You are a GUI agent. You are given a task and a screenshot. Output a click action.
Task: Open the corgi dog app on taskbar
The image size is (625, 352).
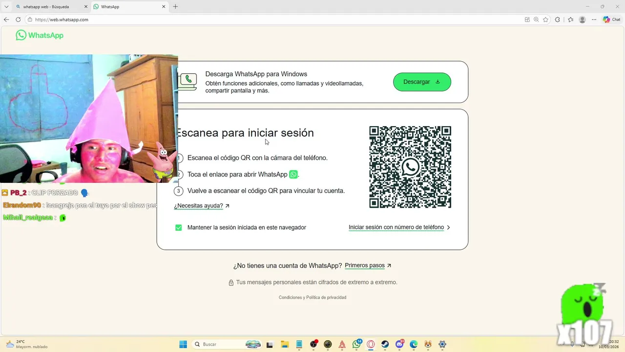pos(428,344)
